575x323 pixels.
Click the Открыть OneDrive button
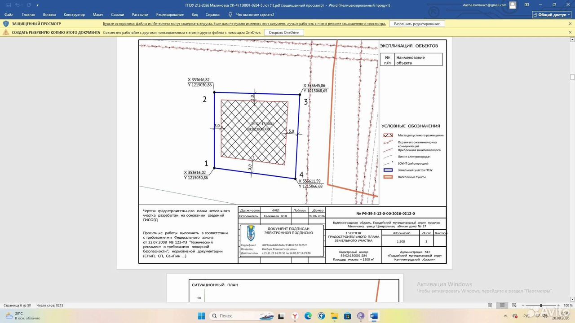point(284,32)
